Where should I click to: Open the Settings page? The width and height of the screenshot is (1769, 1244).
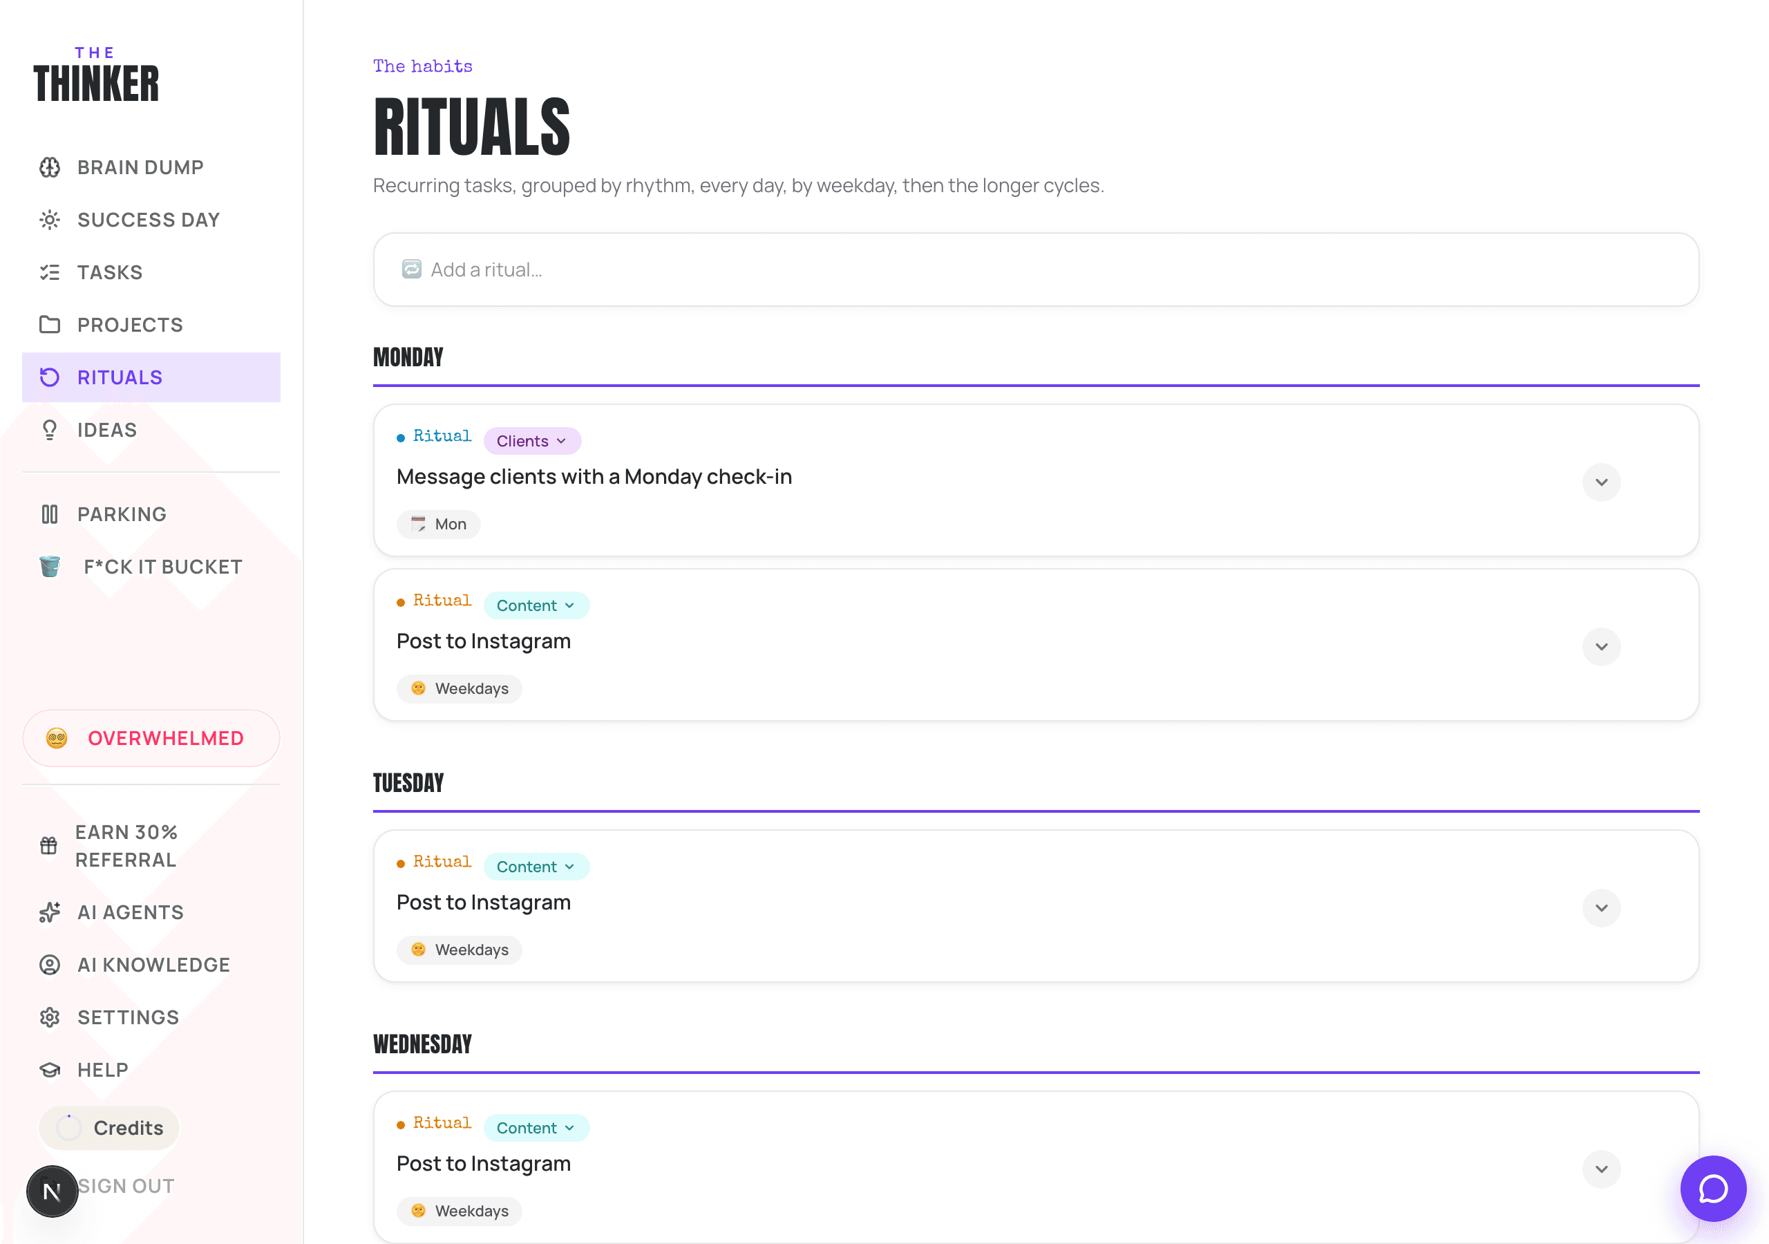(x=151, y=1017)
